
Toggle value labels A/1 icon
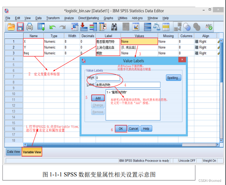178,27
